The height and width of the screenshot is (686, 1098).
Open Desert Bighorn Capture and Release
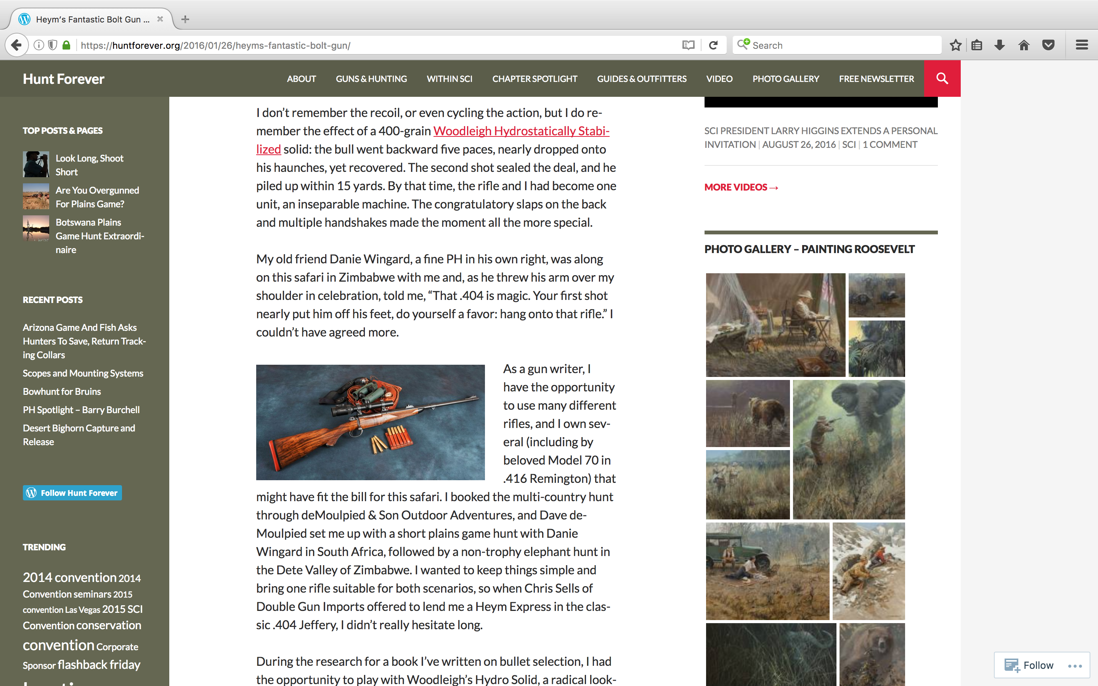coord(79,434)
